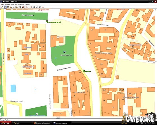Click third route check toolbar icon
The height and width of the screenshot is (125, 157).
click(37, 7)
